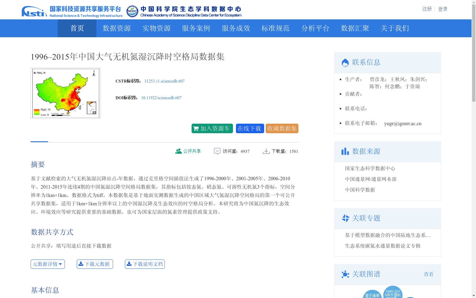Click download icon on 下载元数据 button
The width and height of the screenshot is (476, 298).
pyautogui.click(x=81, y=264)
